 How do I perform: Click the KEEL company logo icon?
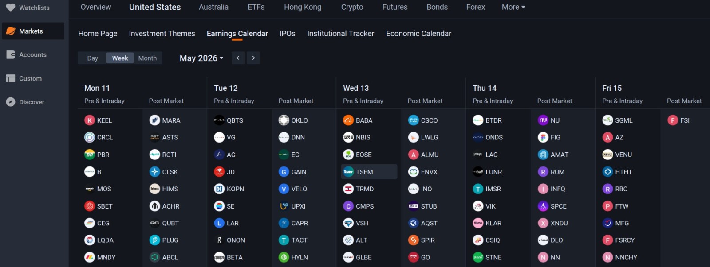[90, 120]
